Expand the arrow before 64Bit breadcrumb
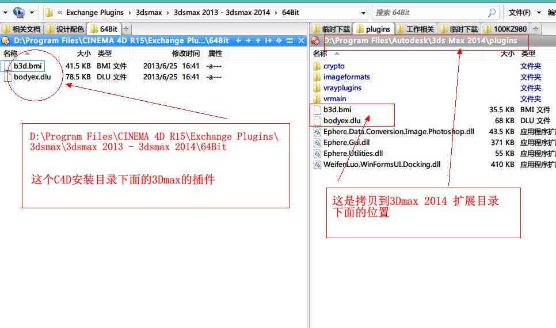The image size is (556, 328). click(x=276, y=13)
